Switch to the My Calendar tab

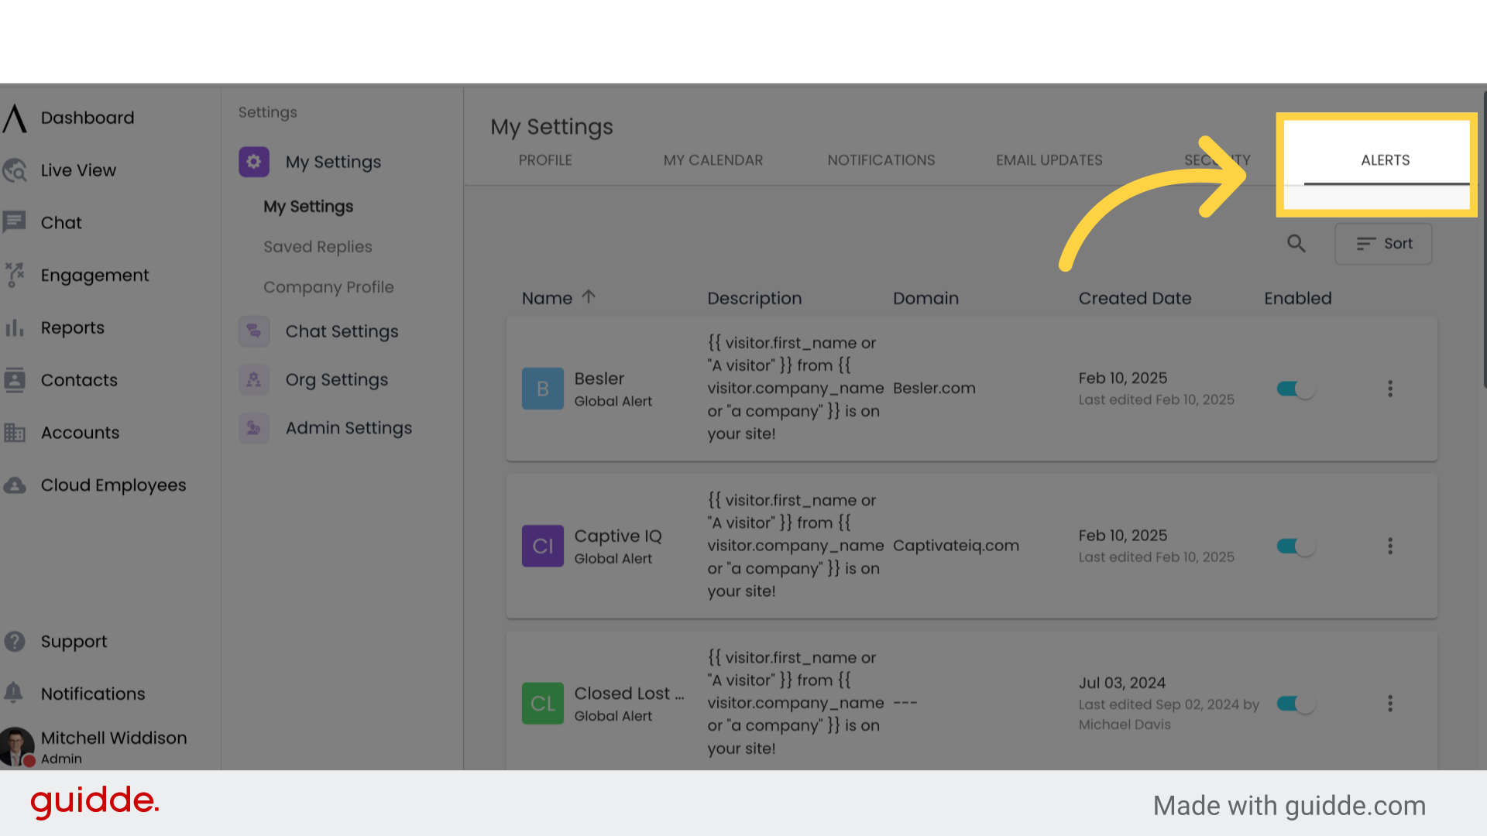point(713,160)
